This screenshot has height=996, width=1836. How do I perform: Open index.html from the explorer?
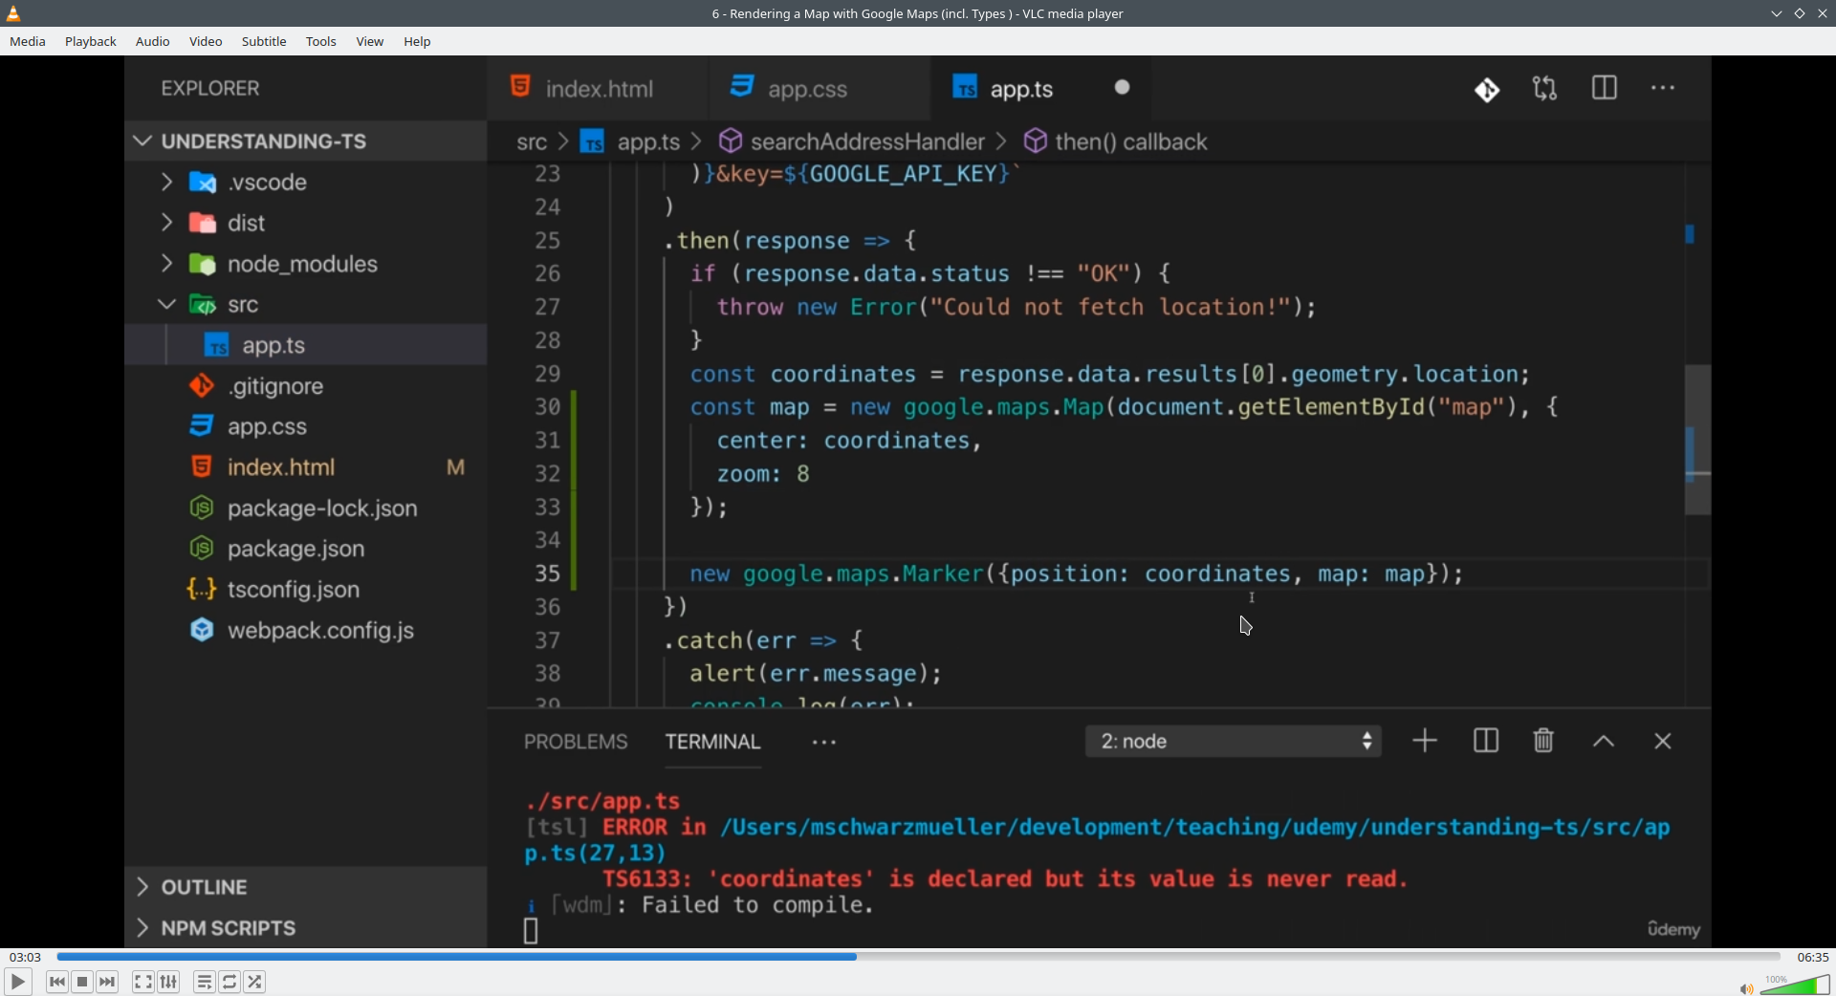pos(306,467)
